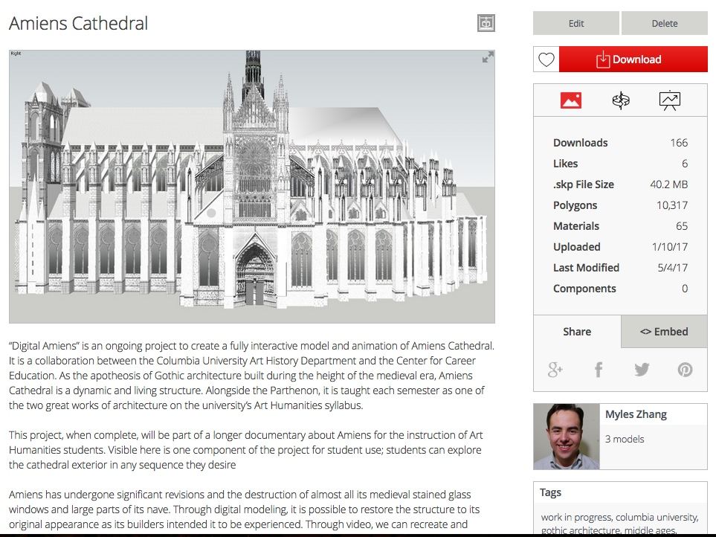Open Myles Zhang's profile link
This screenshot has width=716, height=537.
(636, 415)
